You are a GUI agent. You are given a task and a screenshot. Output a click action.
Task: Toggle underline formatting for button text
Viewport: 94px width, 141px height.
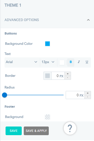tap(87, 62)
